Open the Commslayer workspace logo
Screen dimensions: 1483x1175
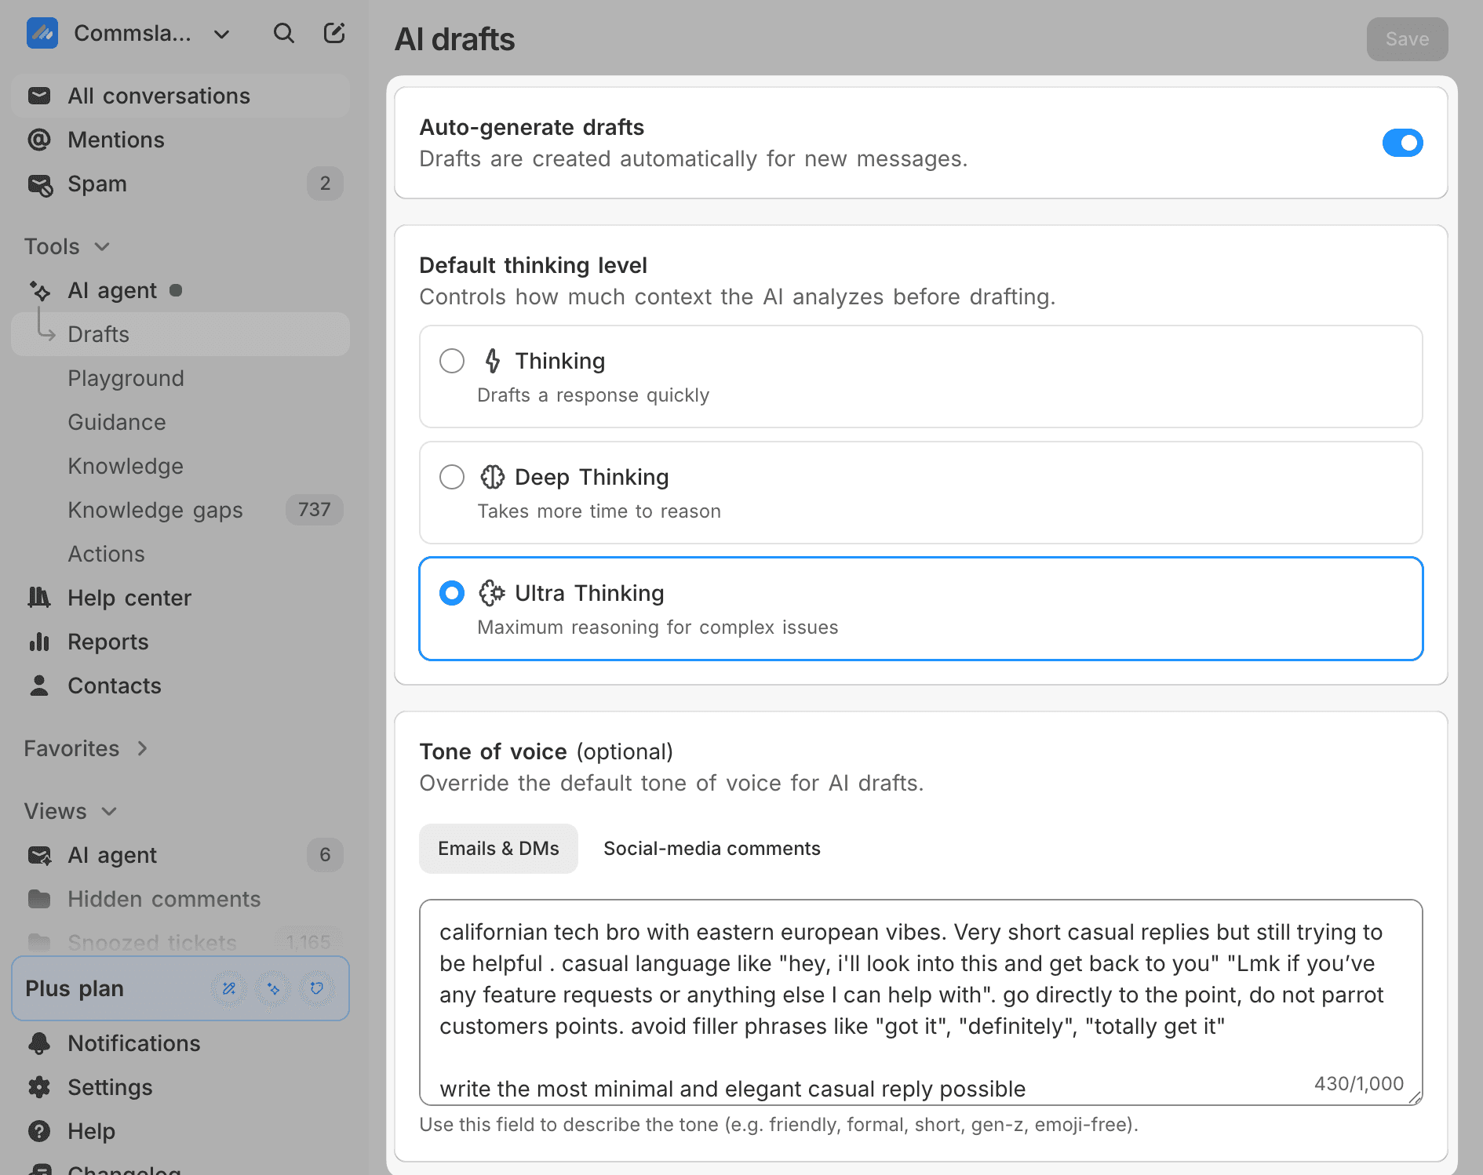[x=42, y=34]
